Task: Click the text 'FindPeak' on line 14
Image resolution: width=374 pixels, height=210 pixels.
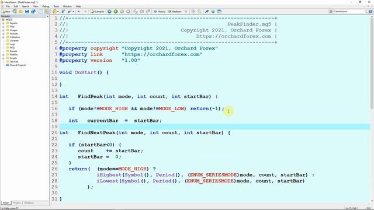Action: (91, 97)
